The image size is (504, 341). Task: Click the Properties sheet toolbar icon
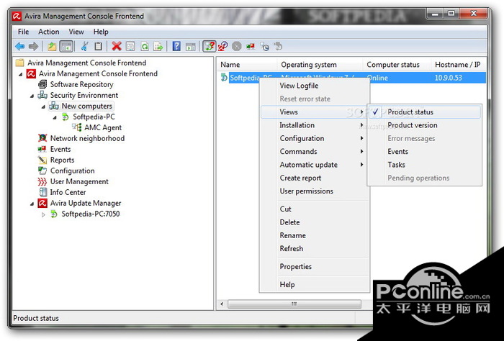(130, 46)
